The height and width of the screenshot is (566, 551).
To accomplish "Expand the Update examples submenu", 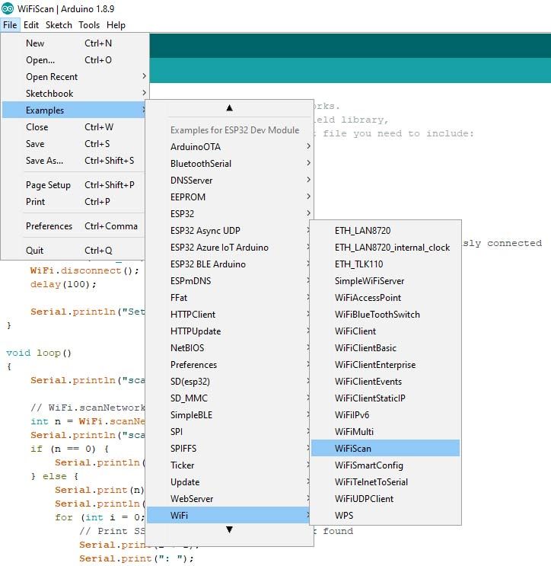I will click(x=228, y=482).
